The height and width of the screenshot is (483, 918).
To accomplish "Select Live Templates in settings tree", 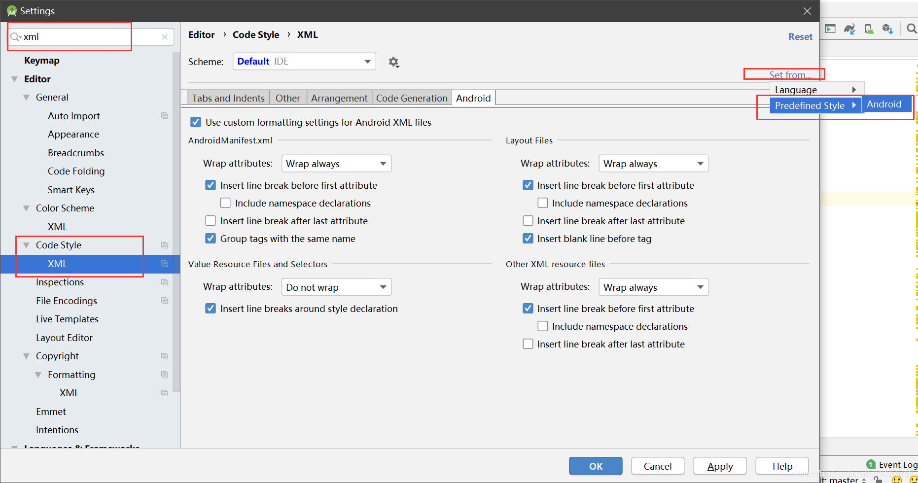I will click(x=67, y=319).
